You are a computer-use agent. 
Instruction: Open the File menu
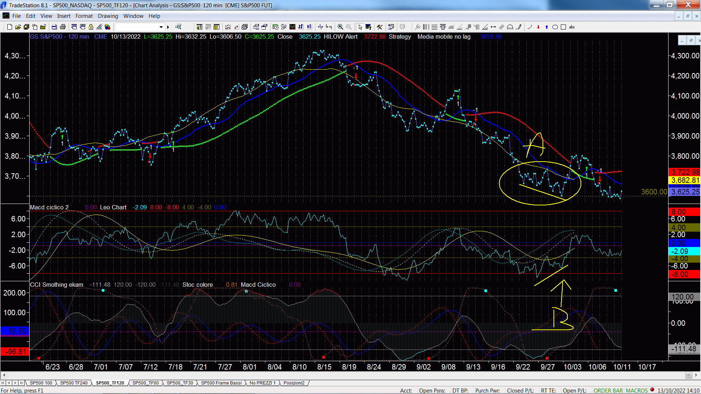pos(16,16)
